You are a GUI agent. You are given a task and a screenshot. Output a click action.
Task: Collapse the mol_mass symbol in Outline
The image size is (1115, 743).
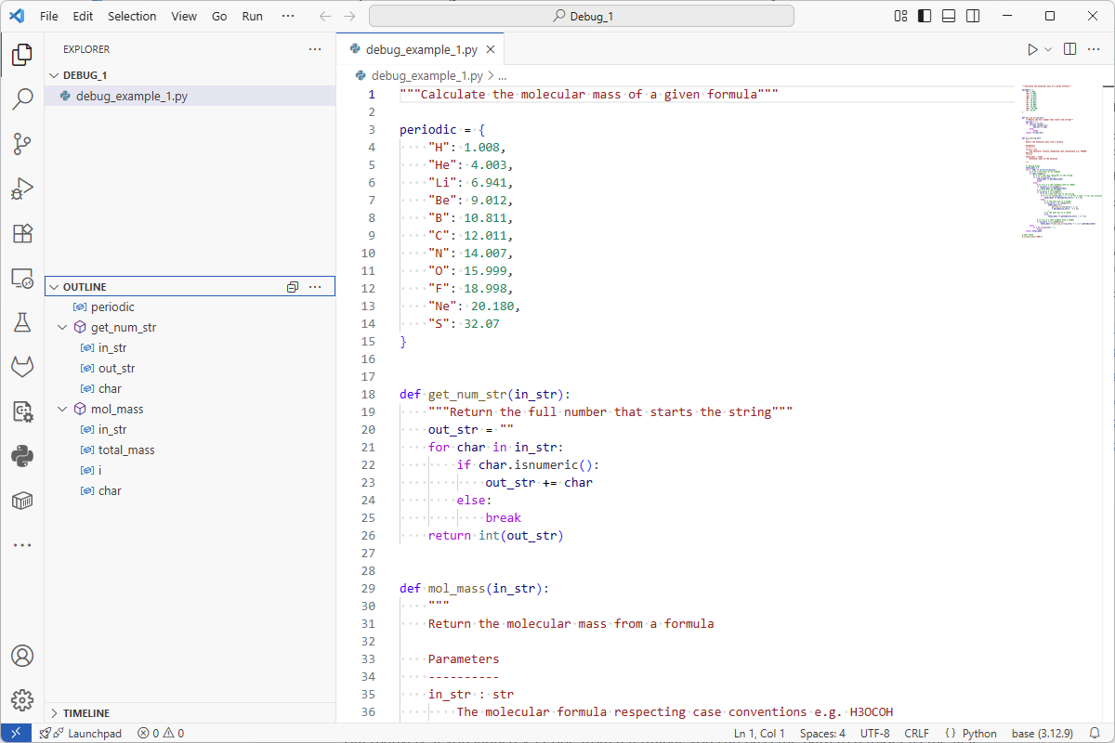(62, 409)
